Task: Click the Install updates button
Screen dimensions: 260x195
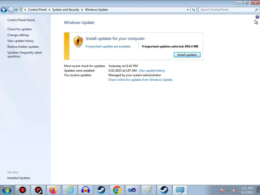Action: point(187,55)
